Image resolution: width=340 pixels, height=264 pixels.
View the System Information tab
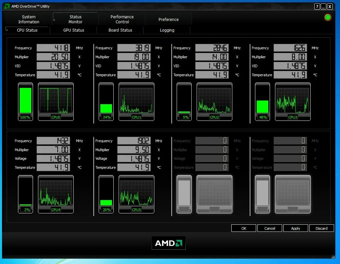tap(28, 18)
